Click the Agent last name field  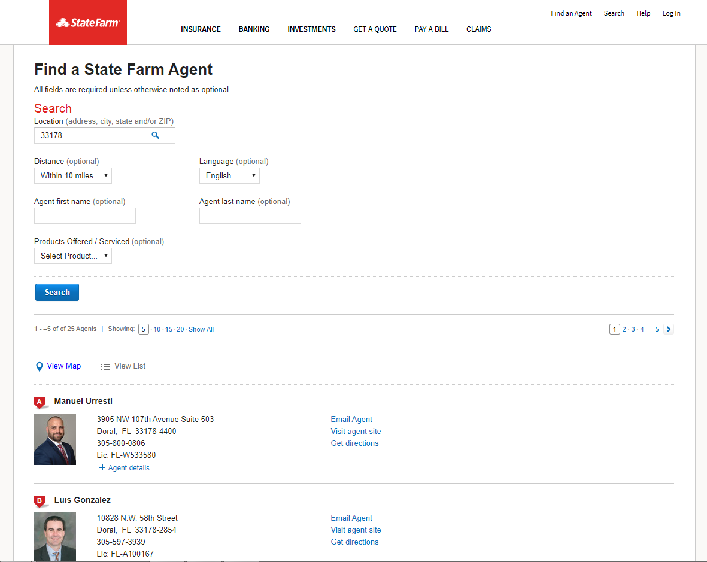pos(250,215)
